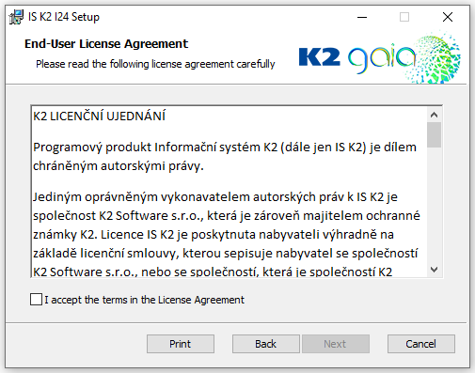Go Back to the previous setup step
The height and width of the screenshot is (373, 475).
tap(266, 344)
